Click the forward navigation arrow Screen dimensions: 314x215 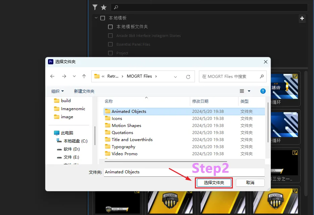tap(64, 76)
